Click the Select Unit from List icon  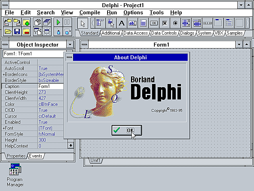[x=38, y=22]
